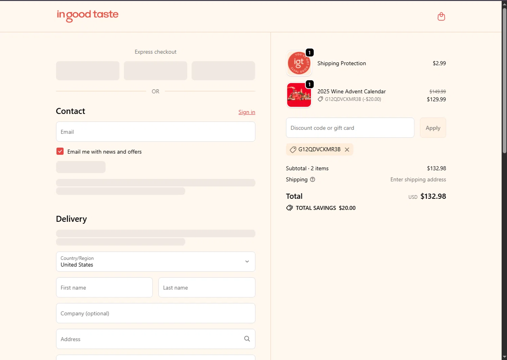This screenshot has width=507, height=360.
Task: Focus the Email input field
Action: tap(155, 132)
